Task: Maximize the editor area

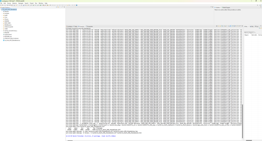Action: tap(213, 7)
